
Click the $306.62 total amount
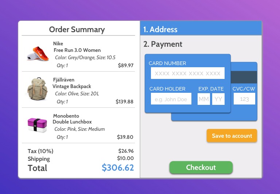pos(118,168)
